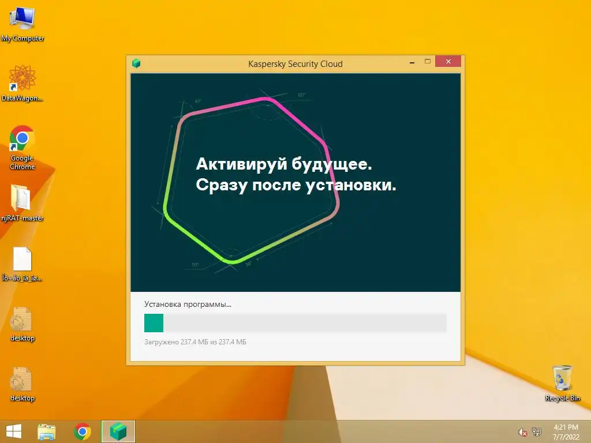The width and height of the screenshot is (591, 443).
Task: Open My Computer desktop icon
Action: coord(23,24)
